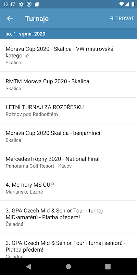Tap the Android back navigation triangle
Viewport: 137px width, 275px height.
point(29,267)
